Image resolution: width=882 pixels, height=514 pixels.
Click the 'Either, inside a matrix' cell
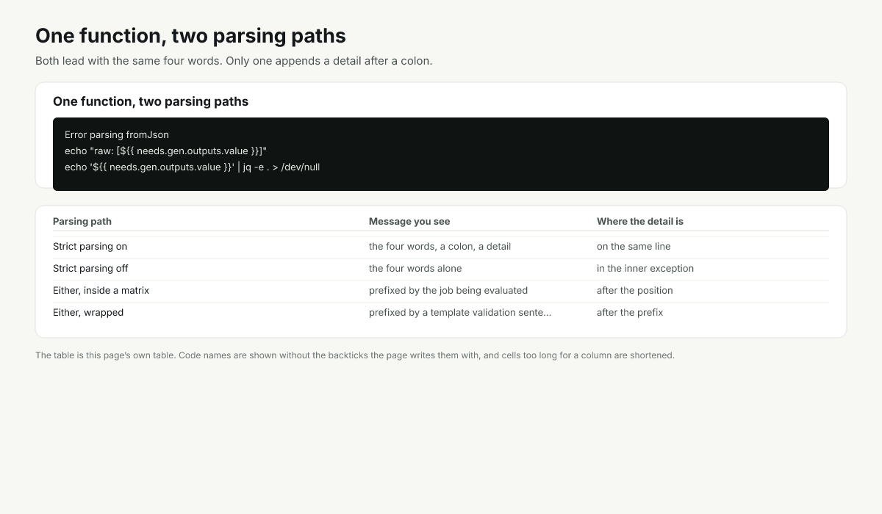pos(101,291)
